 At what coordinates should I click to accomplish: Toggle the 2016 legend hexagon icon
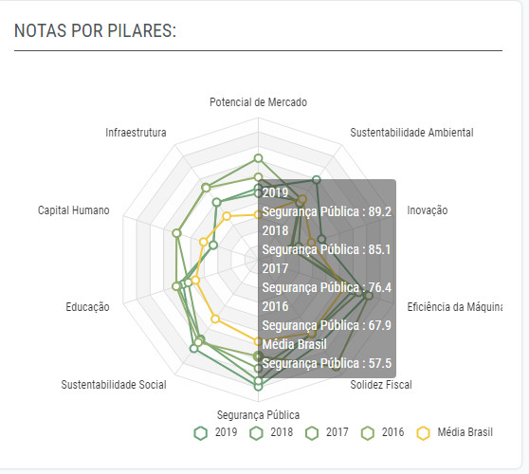point(368,433)
